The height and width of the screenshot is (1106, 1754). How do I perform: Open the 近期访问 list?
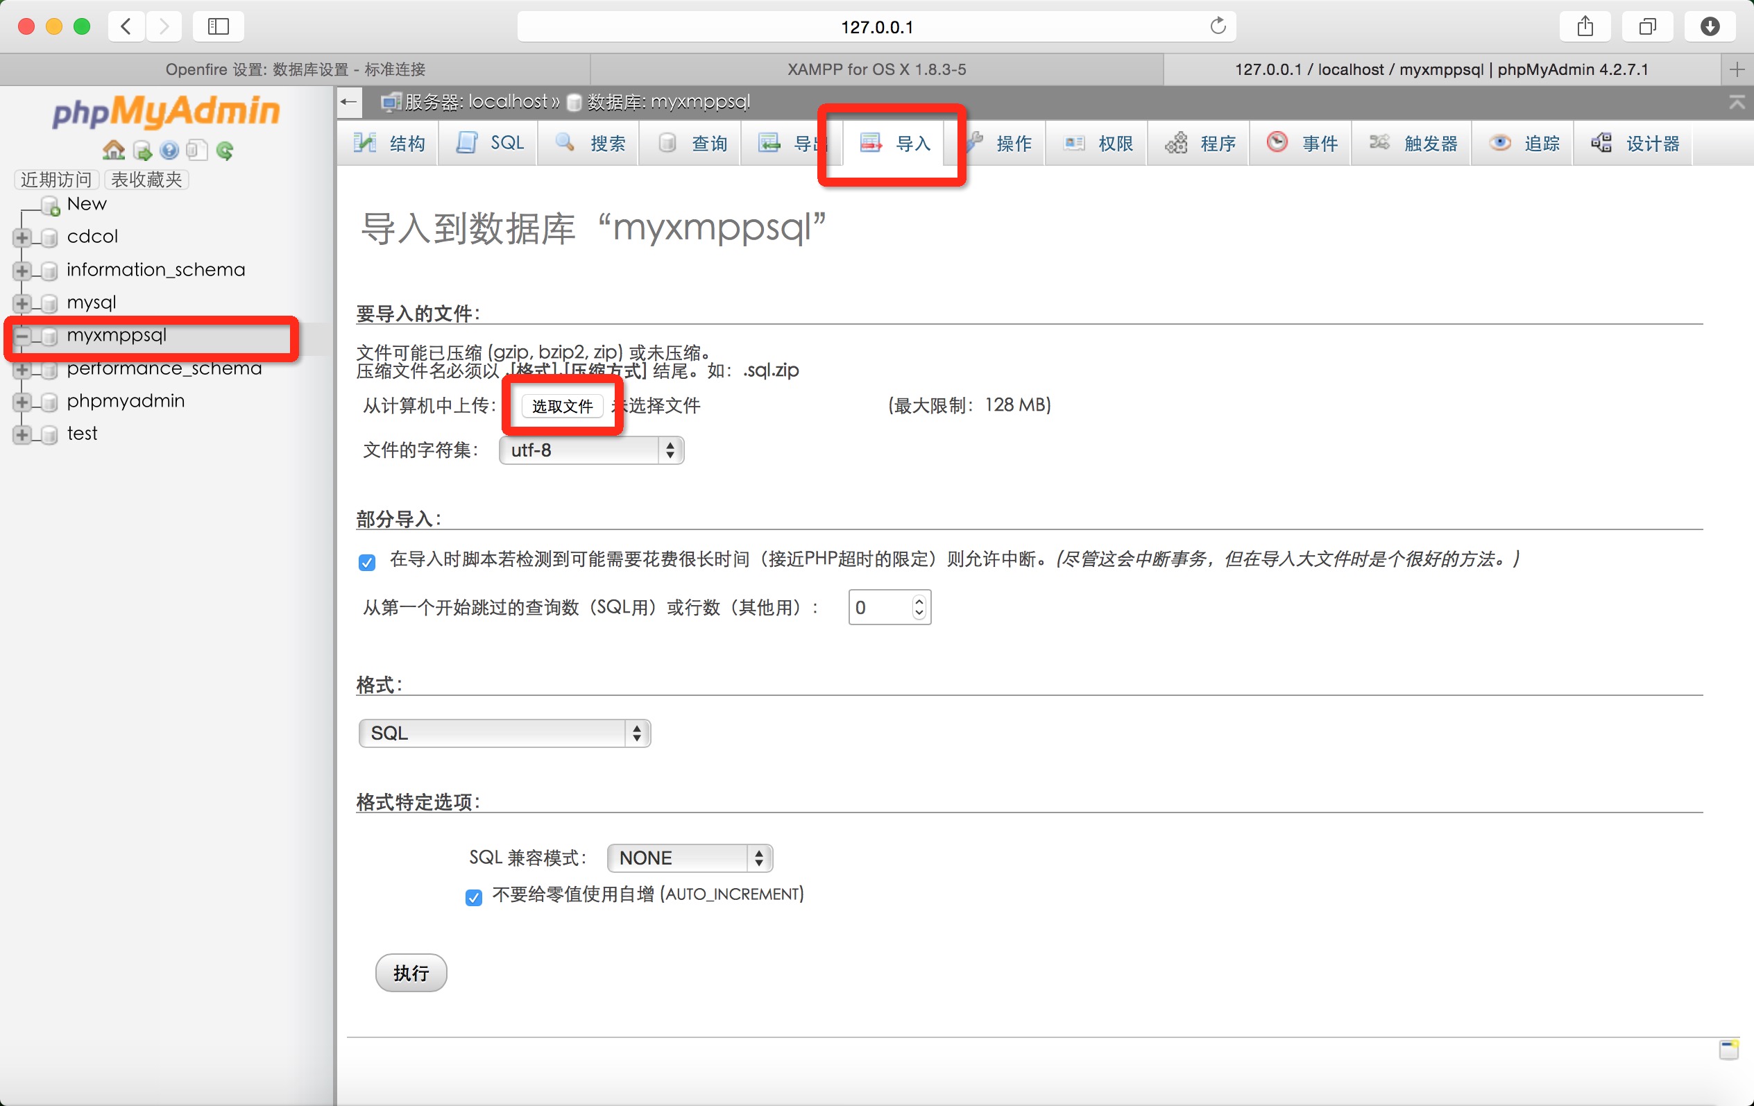[56, 179]
